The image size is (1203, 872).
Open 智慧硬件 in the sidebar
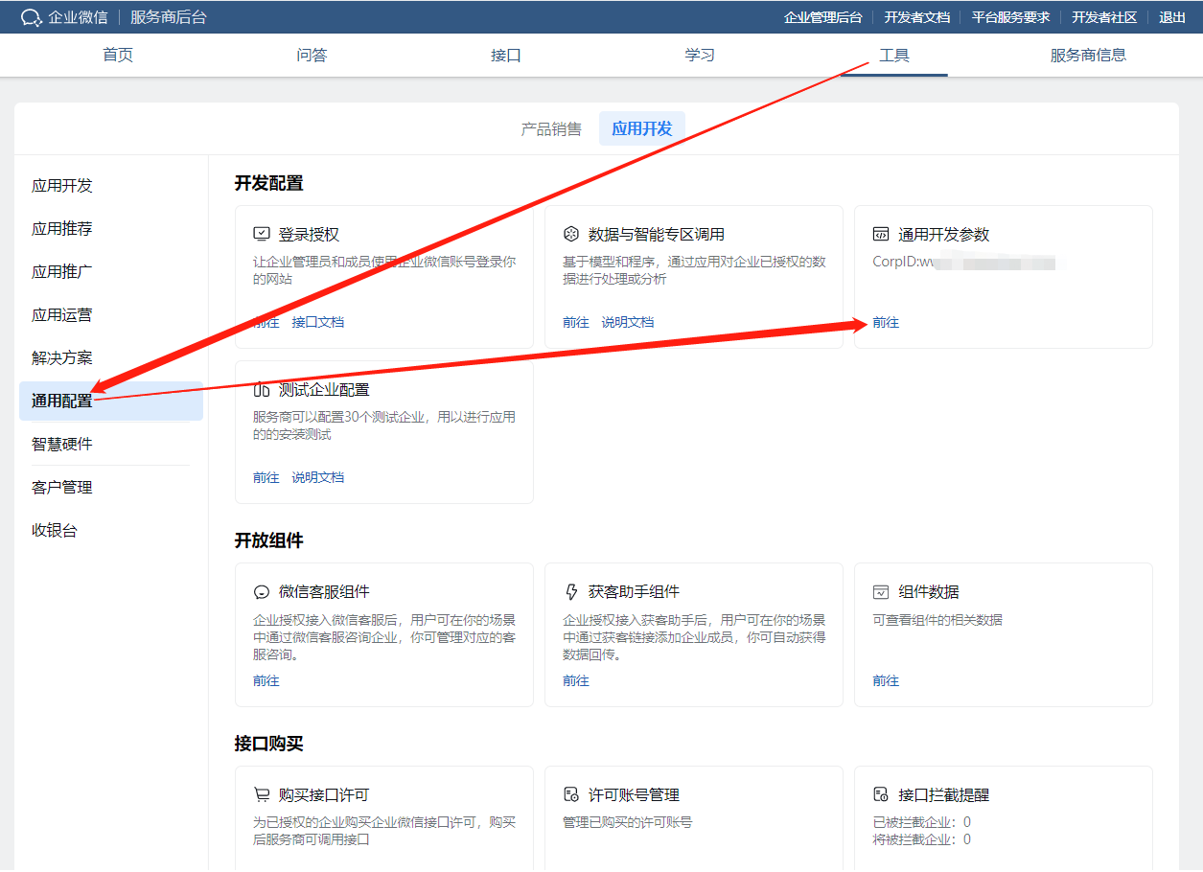(x=62, y=445)
